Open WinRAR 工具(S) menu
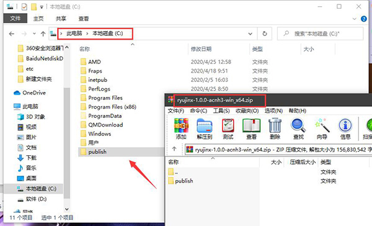 pyautogui.click(x=221, y=111)
